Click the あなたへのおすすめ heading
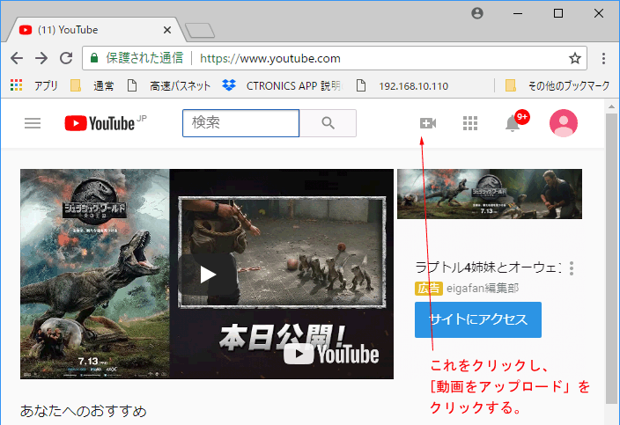The width and height of the screenshot is (620, 425). pyautogui.click(x=84, y=411)
